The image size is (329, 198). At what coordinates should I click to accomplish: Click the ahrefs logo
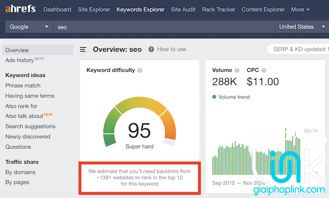click(x=21, y=9)
